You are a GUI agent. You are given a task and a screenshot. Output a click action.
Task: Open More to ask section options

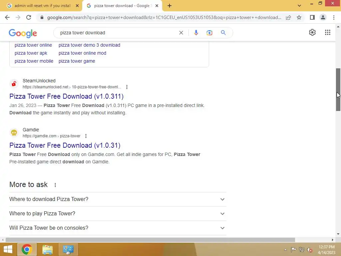(x=55, y=185)
